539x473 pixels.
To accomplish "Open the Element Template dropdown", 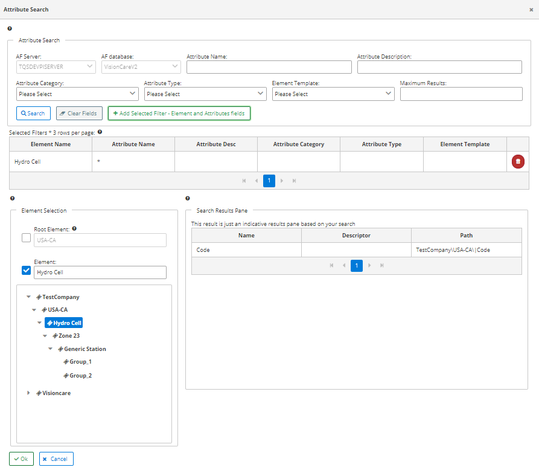I will pos(333,94).
